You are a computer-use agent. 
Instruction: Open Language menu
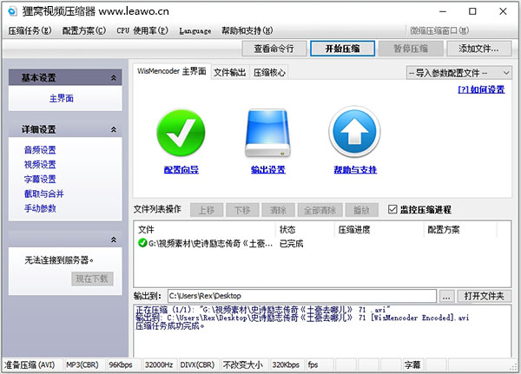(x=195, y=31)
